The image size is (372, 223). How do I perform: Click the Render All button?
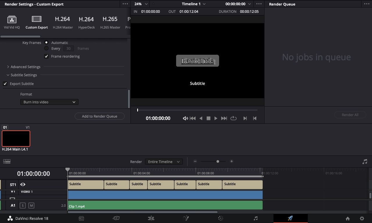tap(350, 115)
